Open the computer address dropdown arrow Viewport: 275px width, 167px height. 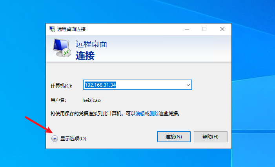click(188, 85)
